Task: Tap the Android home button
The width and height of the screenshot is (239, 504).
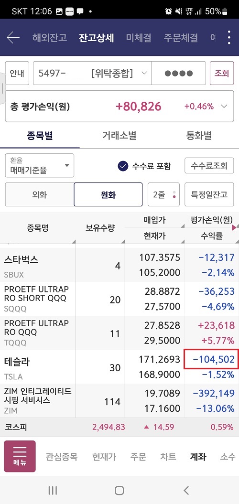Action: (119, 490)
